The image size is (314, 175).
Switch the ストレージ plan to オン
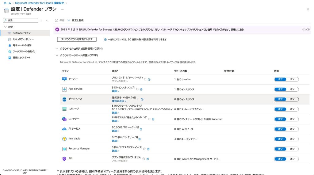point(292,109)
